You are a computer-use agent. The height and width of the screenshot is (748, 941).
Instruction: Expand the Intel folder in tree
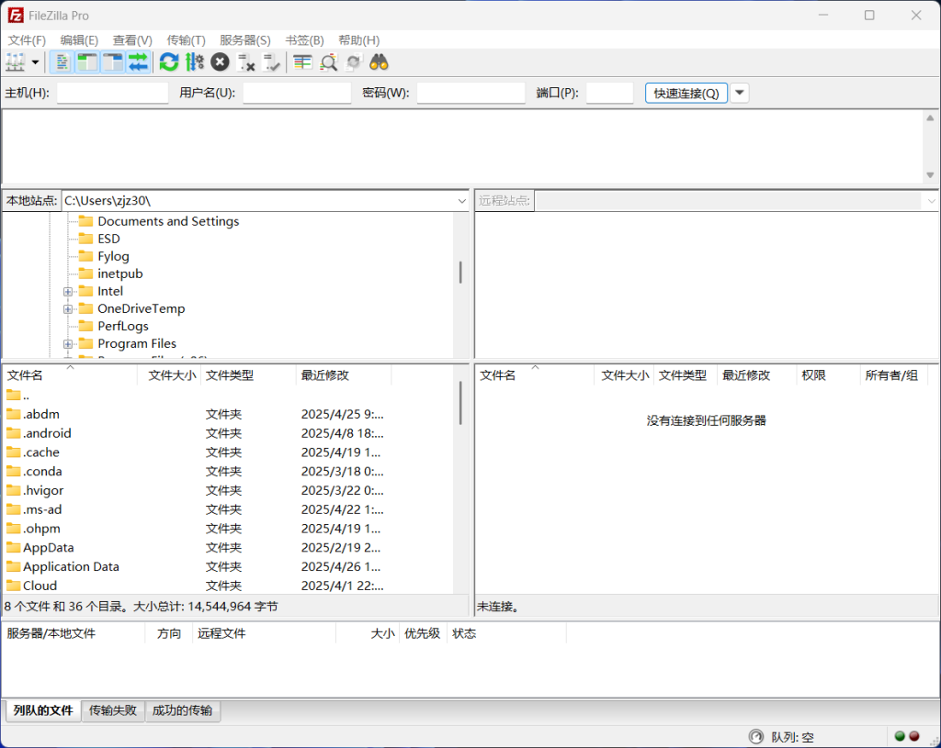(68, 292)
